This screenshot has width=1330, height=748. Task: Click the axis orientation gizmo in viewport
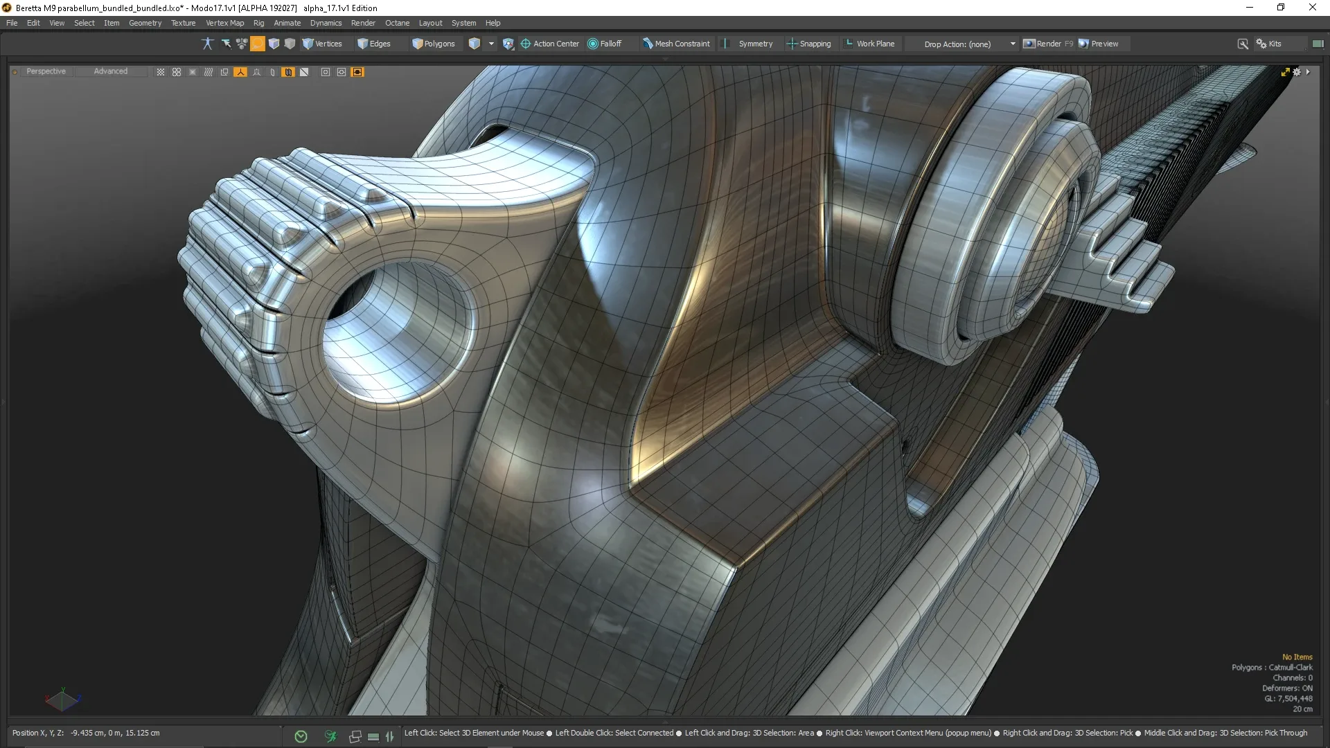(62, 700)
